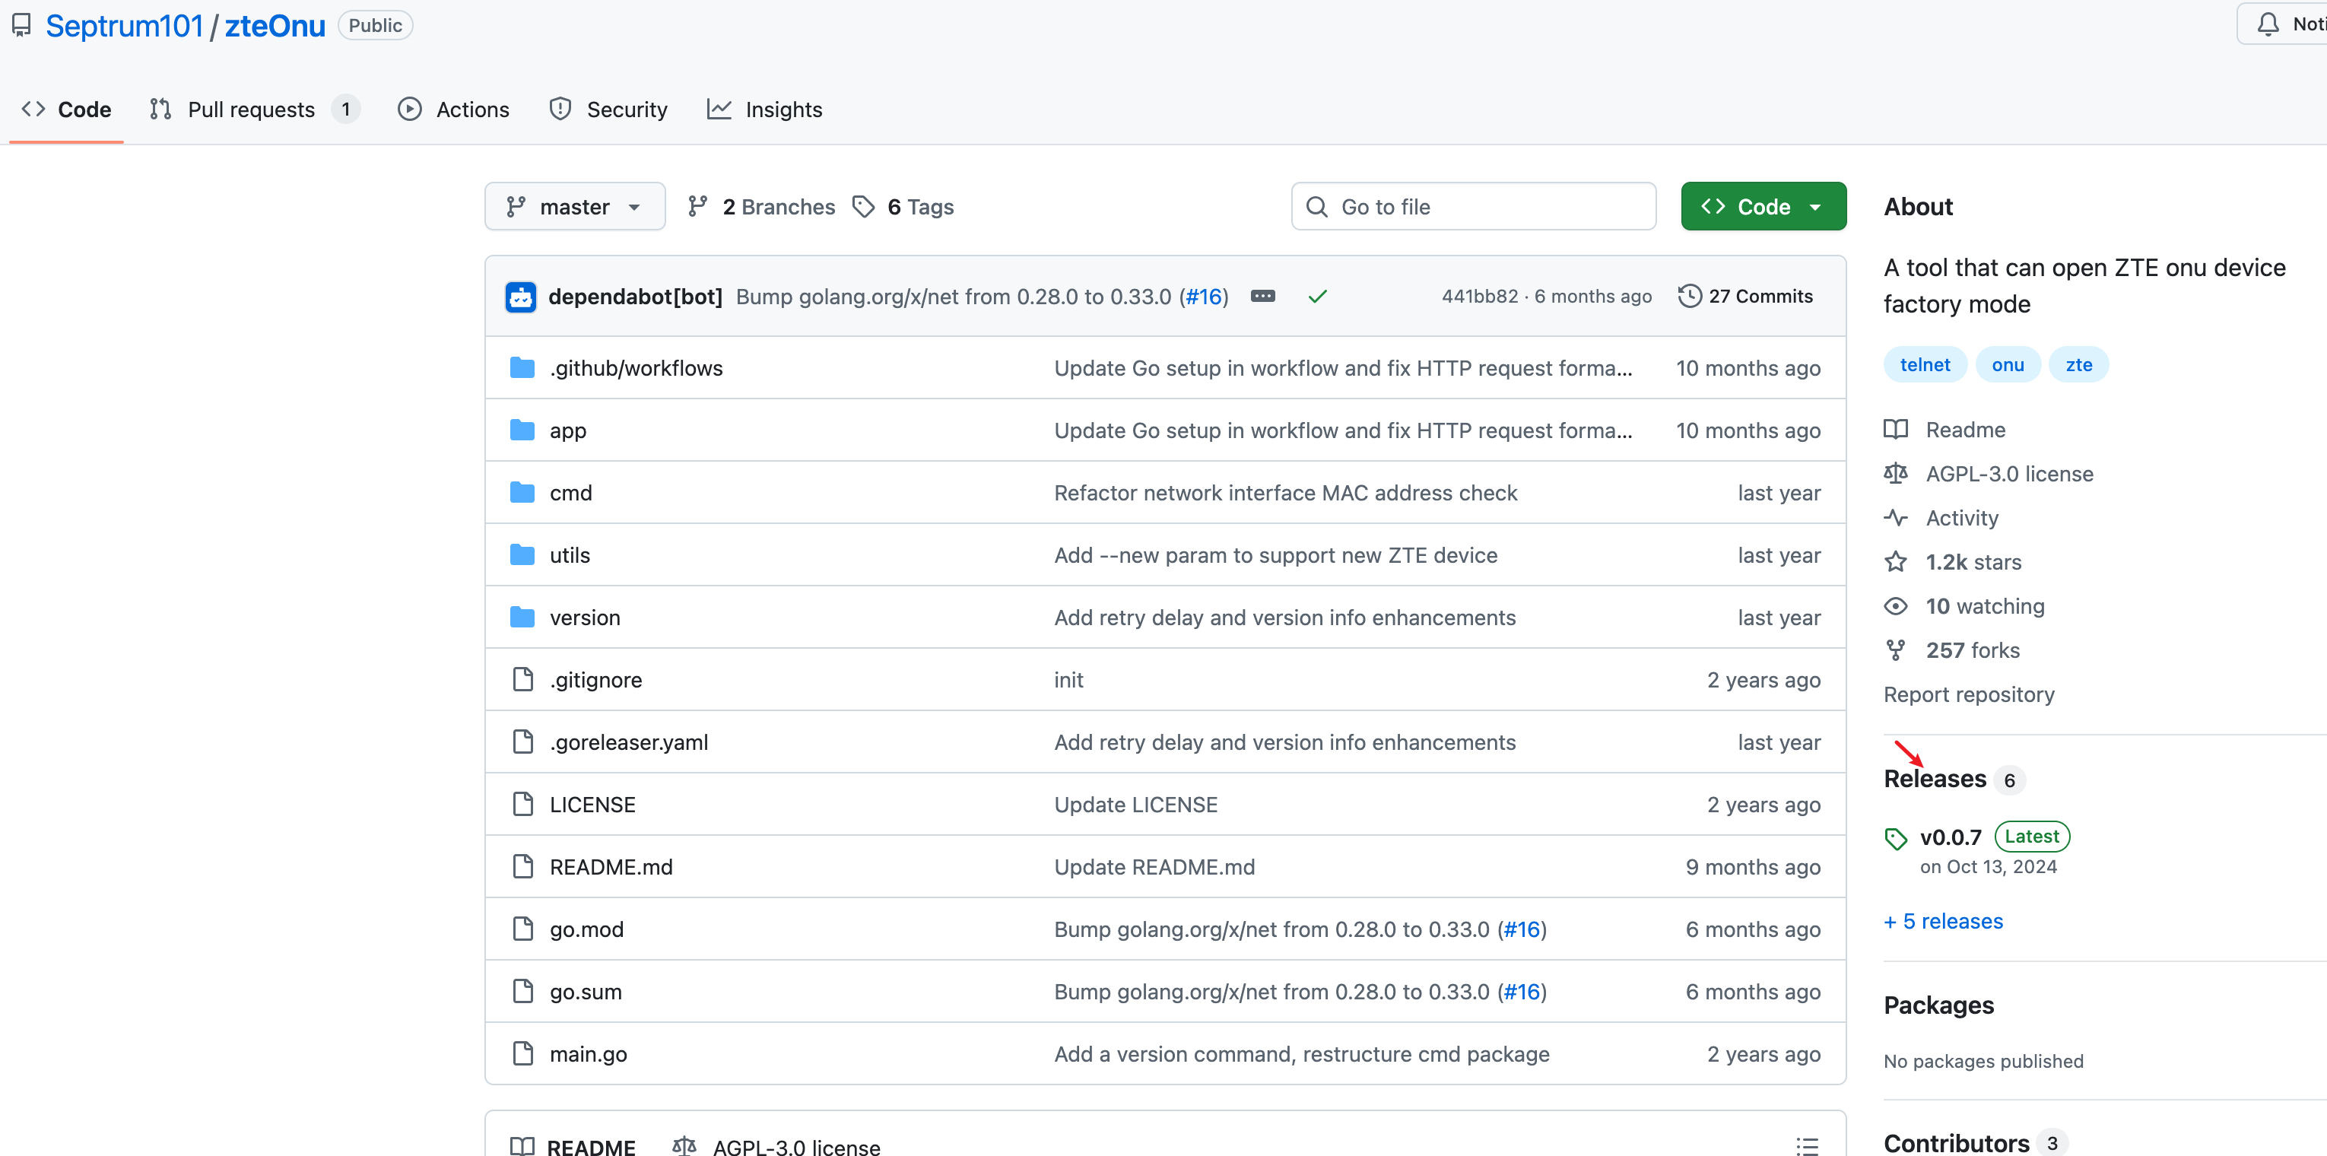
Task: Expand the master branch dropdown
Action: click(574, 207)
